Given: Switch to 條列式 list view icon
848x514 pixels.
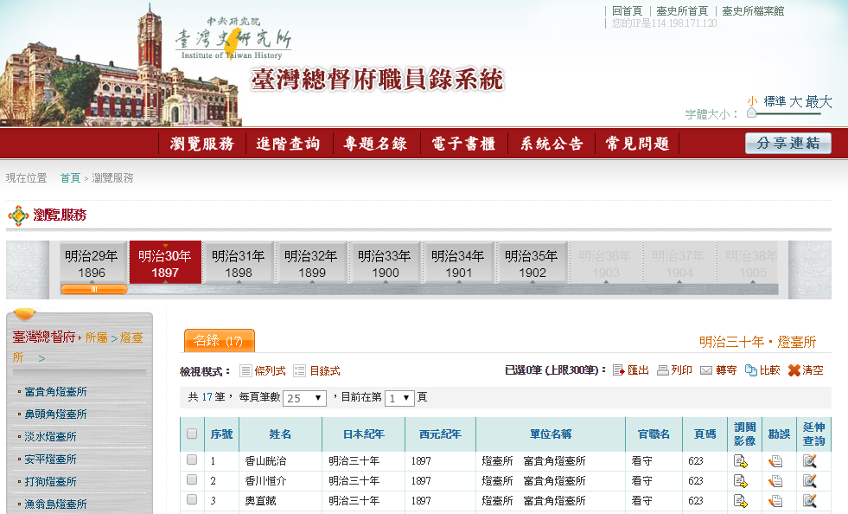Looking at the screenshot, I should [245, 371].
